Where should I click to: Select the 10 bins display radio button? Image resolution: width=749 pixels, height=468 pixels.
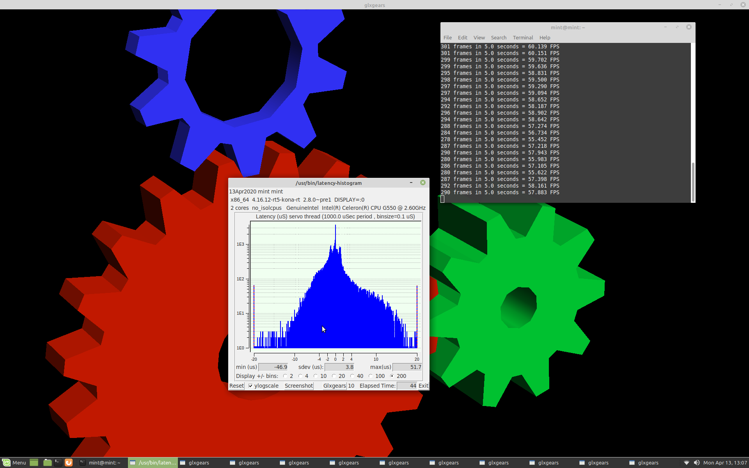316,376
